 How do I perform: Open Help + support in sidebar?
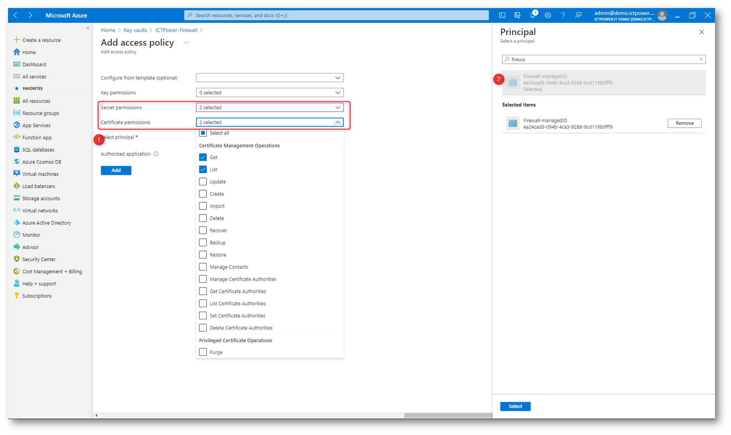(39, 283)
